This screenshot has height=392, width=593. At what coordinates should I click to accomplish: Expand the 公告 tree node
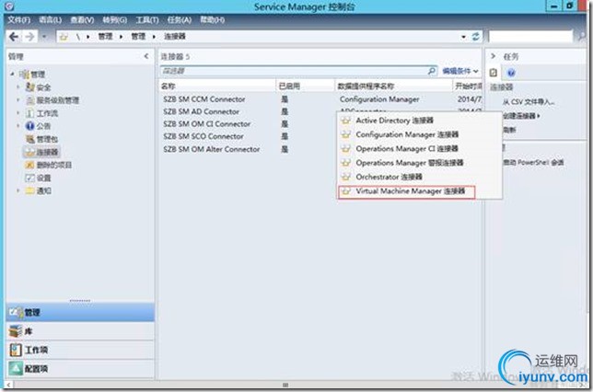(x=17, y=125)
